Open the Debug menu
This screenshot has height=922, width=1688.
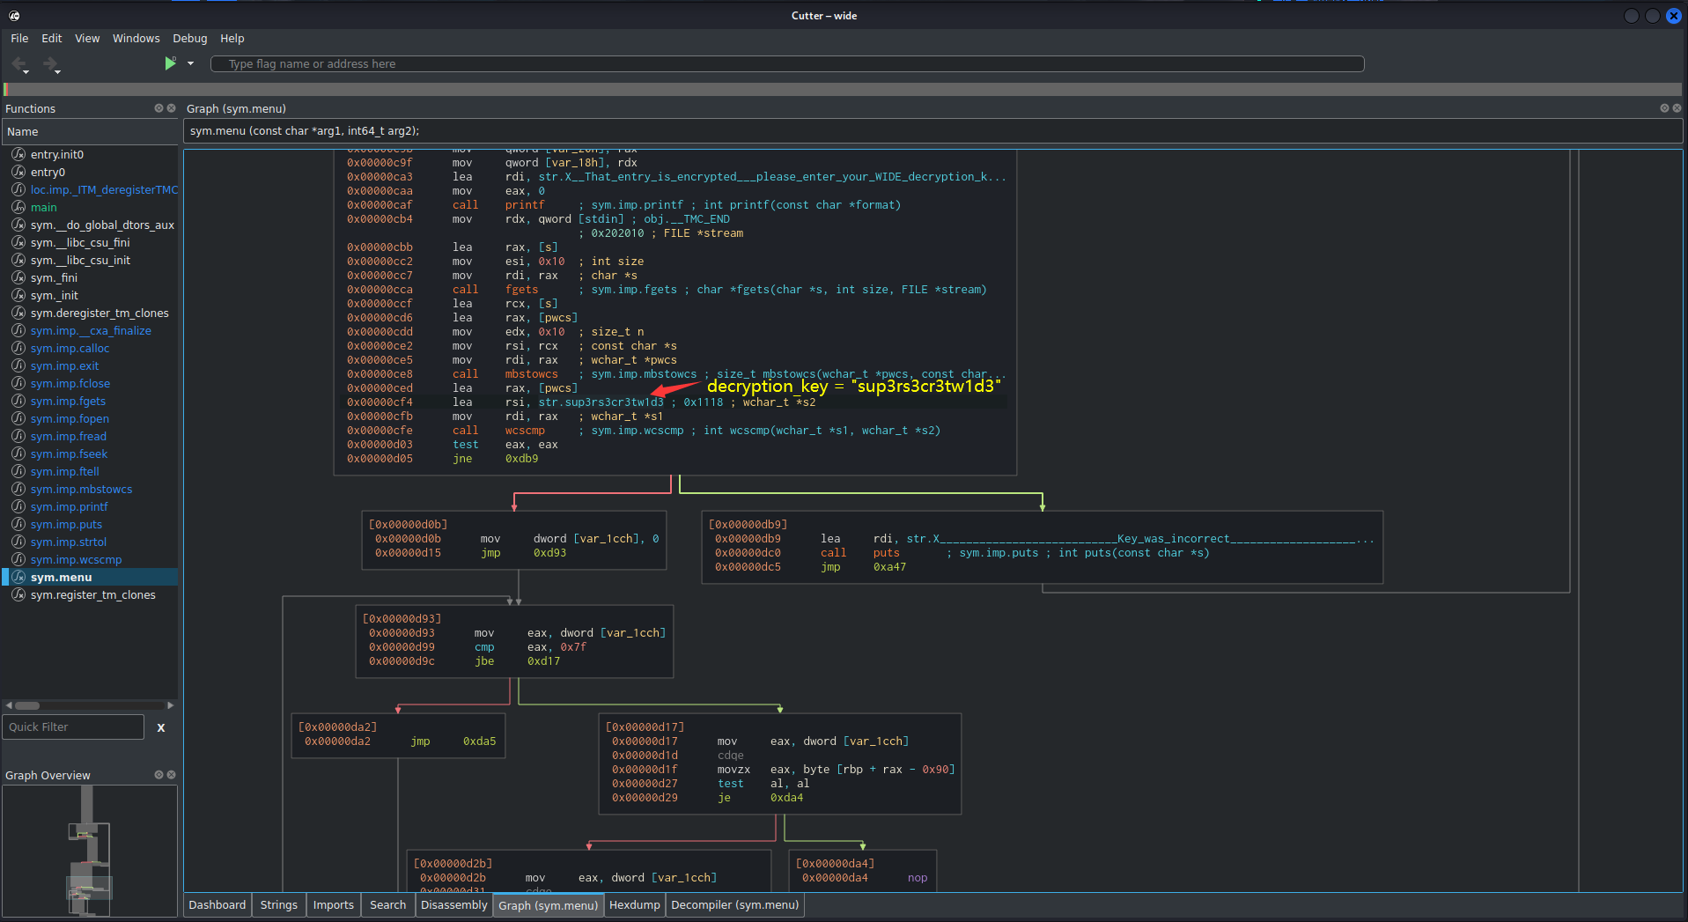(189, 39)
